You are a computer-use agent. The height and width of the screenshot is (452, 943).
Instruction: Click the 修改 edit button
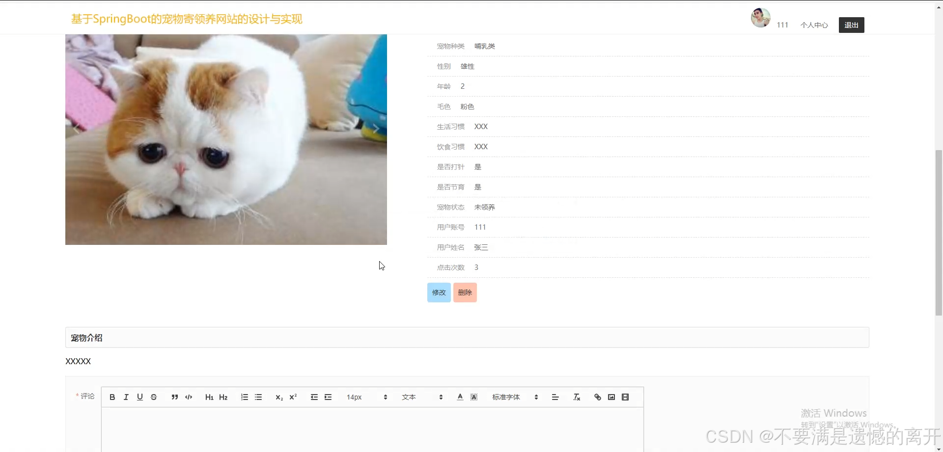click(439, 292)
